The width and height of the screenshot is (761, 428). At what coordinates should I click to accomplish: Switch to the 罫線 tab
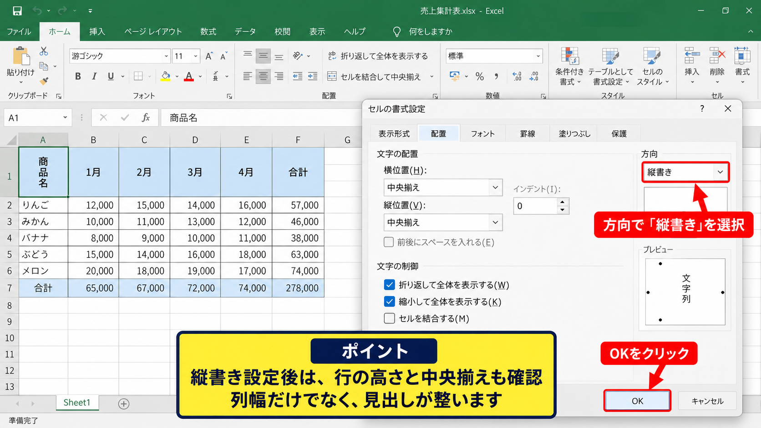pyautogui.click(x=528, y=134)
